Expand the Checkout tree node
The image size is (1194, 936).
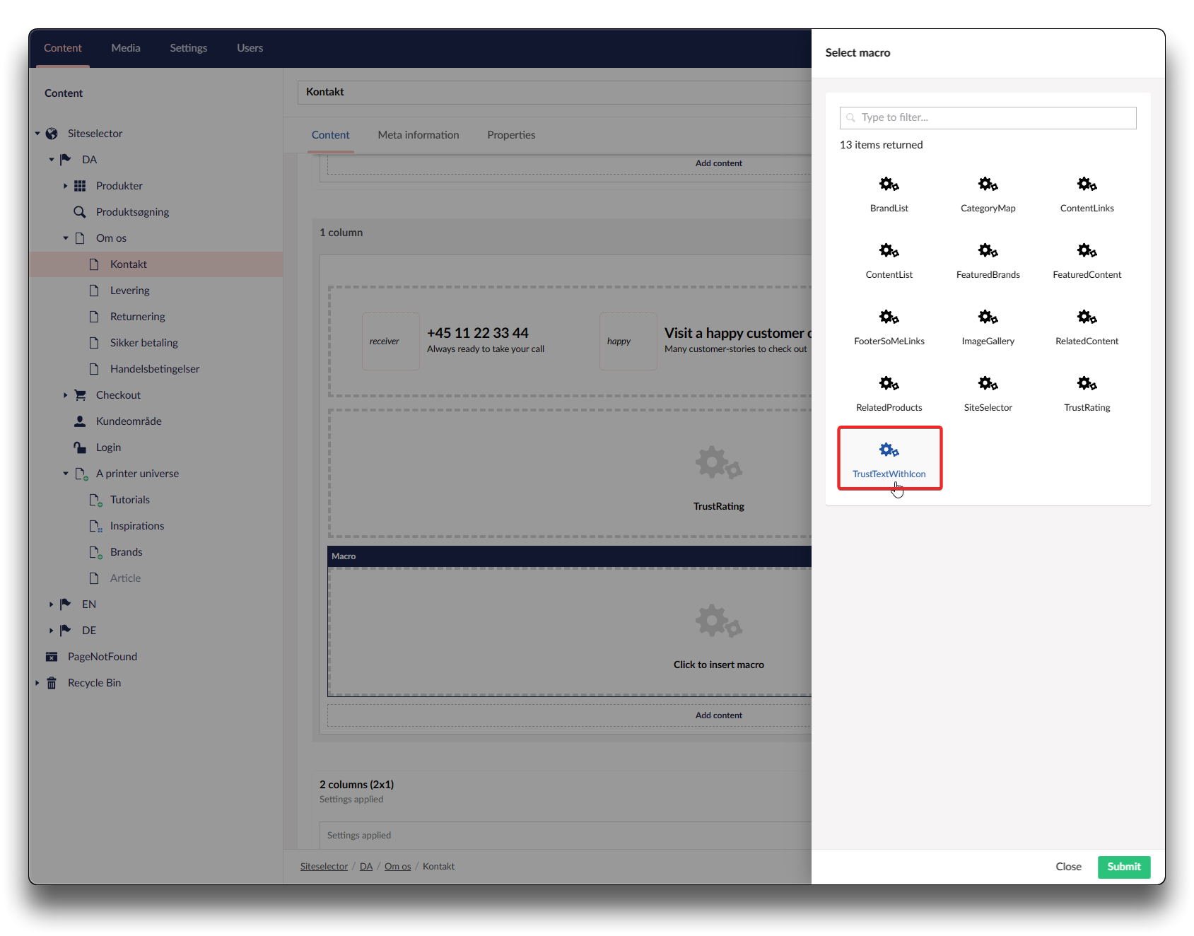point(66,395)
